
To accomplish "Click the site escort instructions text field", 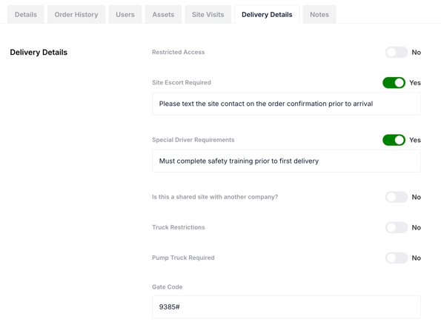I will (x=286, y=104).
